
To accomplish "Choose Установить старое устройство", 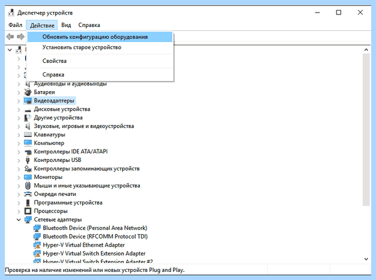I will pyautogui.click(x=100, y=47).
